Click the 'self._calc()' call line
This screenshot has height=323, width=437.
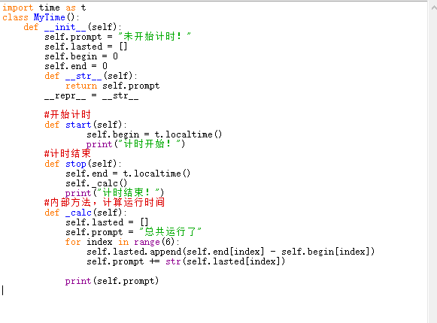click(96, 183)
